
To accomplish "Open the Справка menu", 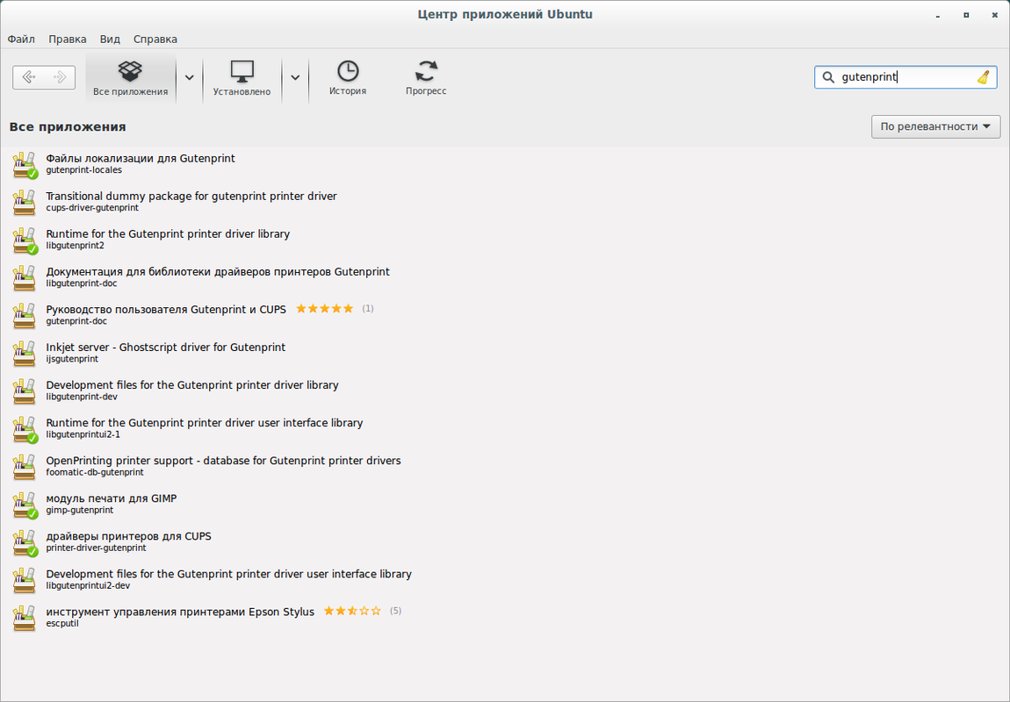I will (155, 39).
